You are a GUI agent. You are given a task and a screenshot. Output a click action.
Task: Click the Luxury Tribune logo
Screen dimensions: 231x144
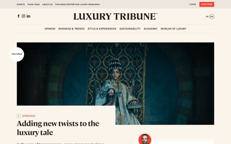point(115,16)
